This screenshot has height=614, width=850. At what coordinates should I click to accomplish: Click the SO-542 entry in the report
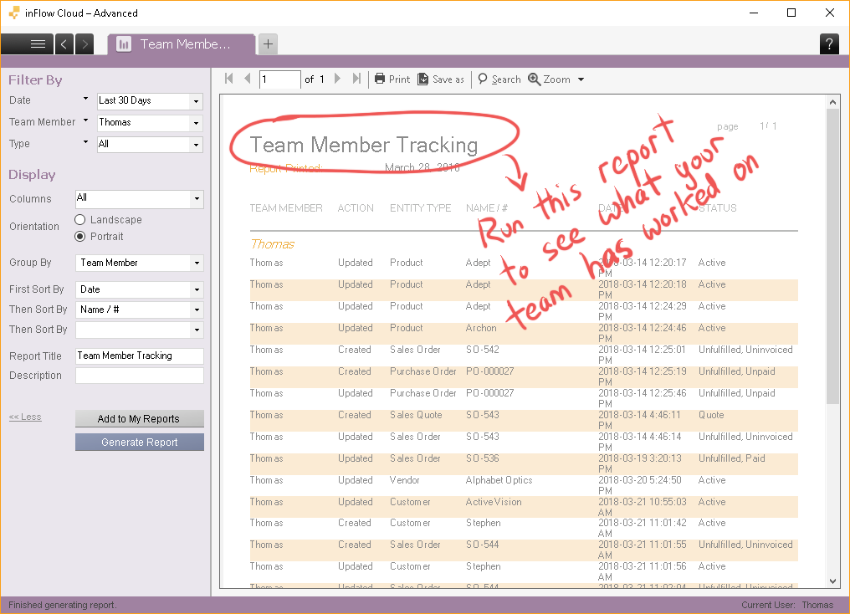tap(483, 350)
